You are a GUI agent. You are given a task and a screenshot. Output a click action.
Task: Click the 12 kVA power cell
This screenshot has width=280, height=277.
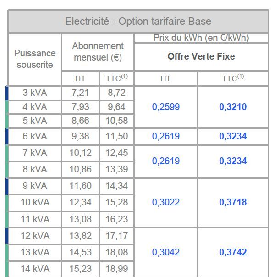coord(35,236)
